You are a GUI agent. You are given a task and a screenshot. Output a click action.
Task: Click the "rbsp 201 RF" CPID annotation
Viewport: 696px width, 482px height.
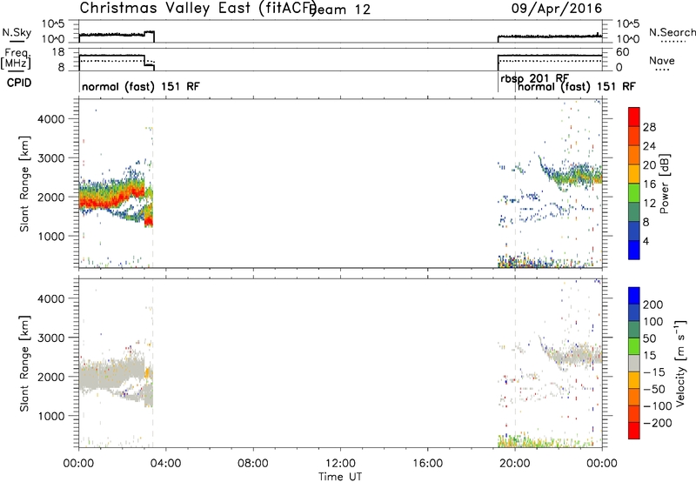[x=535, y=78]
